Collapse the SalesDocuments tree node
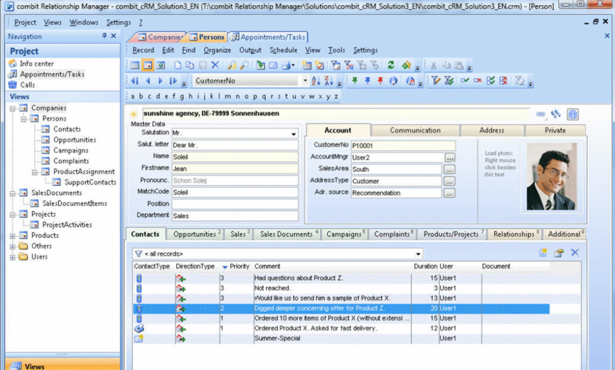Screen dimensions: 615x370 point(13,193)
